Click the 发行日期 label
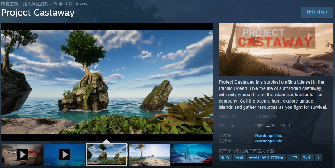The height and width of the screenshot is (168, 335). click(x=228, y=125)
